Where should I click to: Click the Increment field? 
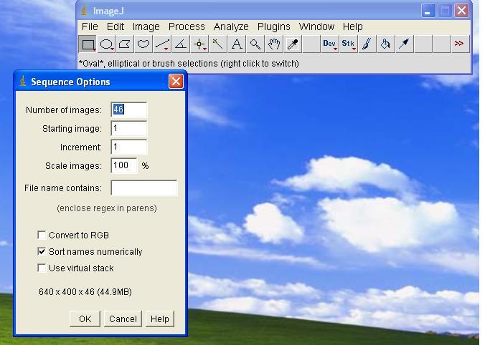pos(128,147)
